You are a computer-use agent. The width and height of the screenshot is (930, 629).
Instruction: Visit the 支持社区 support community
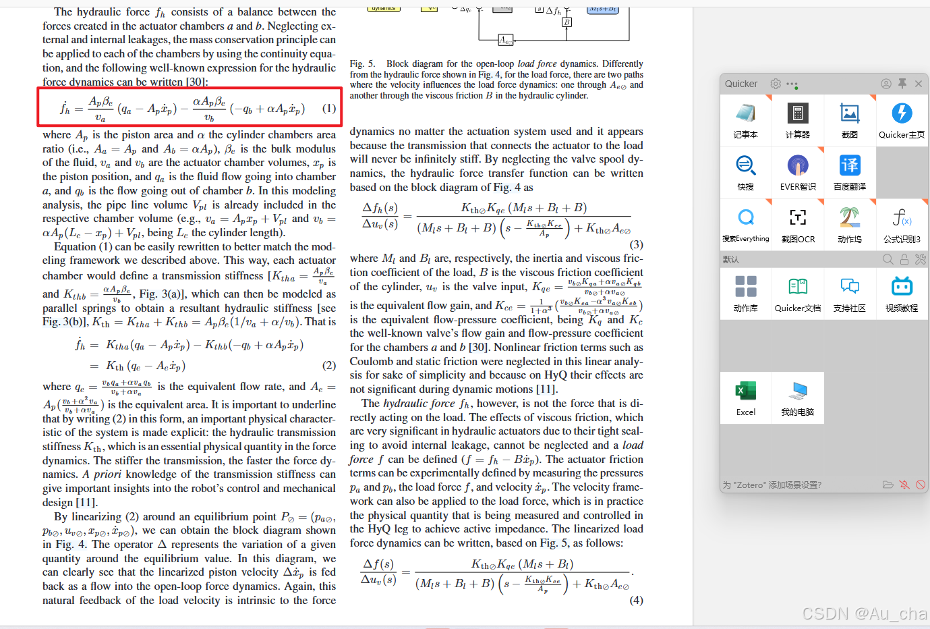click(850, 293)
